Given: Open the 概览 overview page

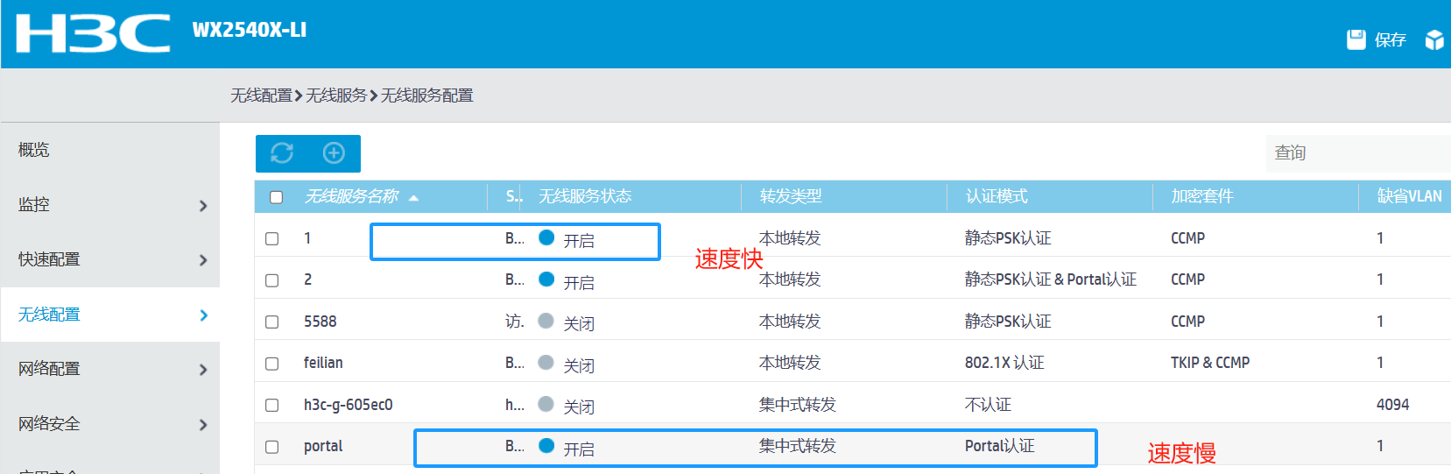Looking at the screenshot, I should pyautogui.click(x=34, y=150).
